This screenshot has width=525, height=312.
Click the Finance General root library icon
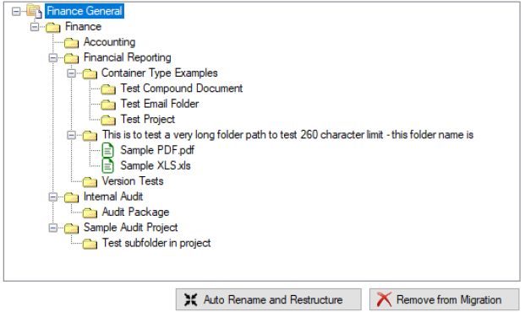[x=35, y=11]
